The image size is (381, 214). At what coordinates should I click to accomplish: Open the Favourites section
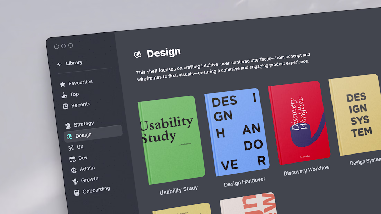[81, 83]
